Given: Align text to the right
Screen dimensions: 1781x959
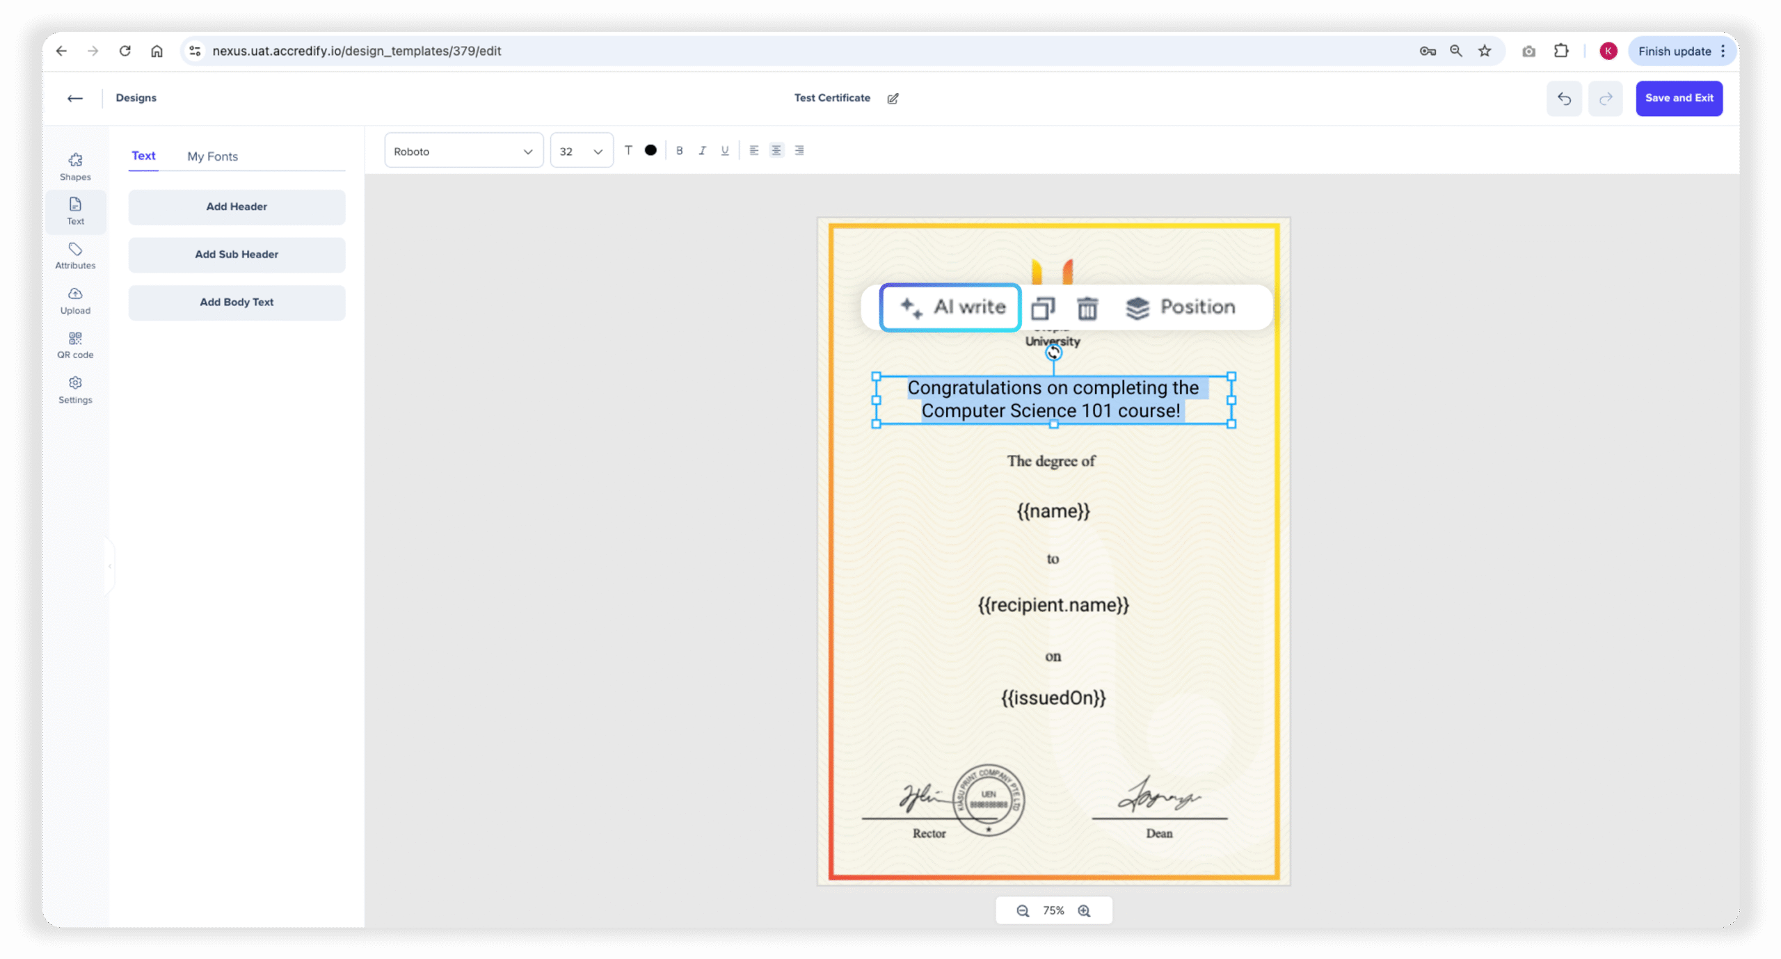Looking at the screenshot, I should click(x=799, y=150).
